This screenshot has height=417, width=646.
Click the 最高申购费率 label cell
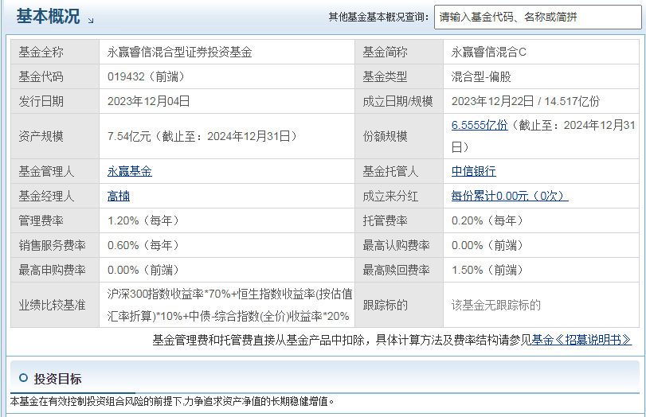55,270
